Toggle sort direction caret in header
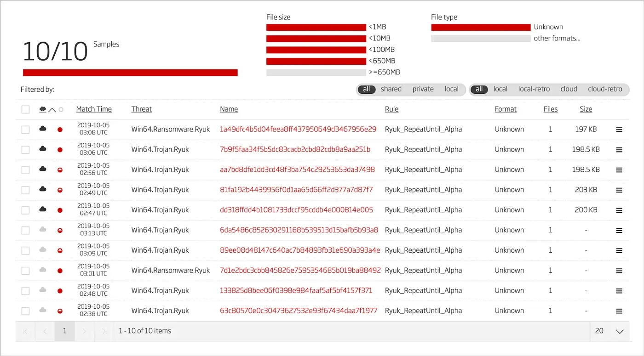644x356 pixels. tap(52, 110)
